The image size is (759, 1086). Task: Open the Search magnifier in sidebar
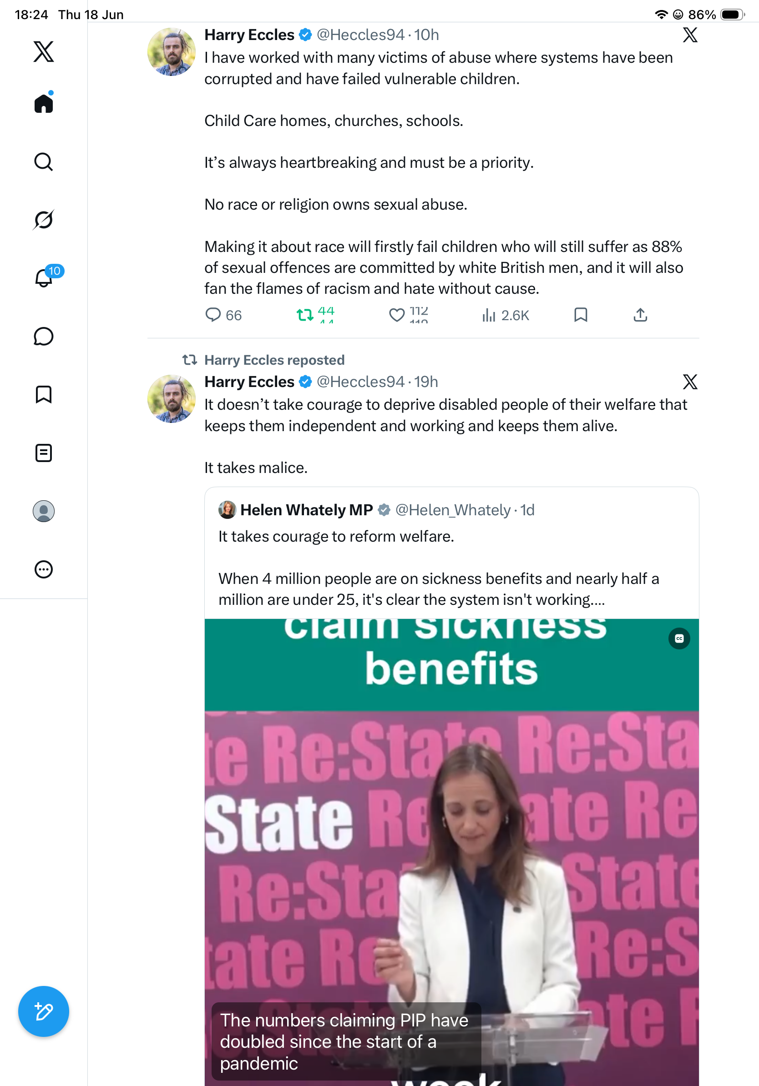coord(44,162)
